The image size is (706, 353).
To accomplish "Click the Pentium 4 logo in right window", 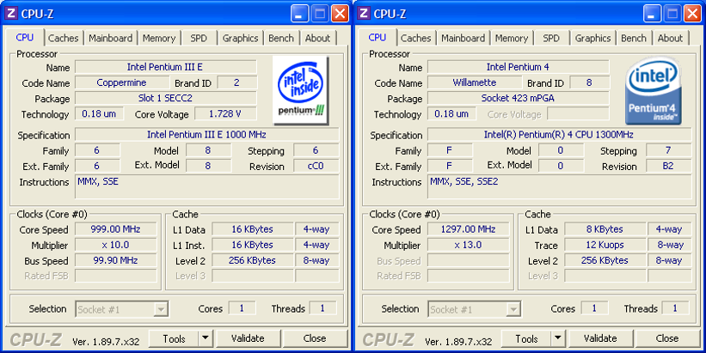I will click(654, 90).
